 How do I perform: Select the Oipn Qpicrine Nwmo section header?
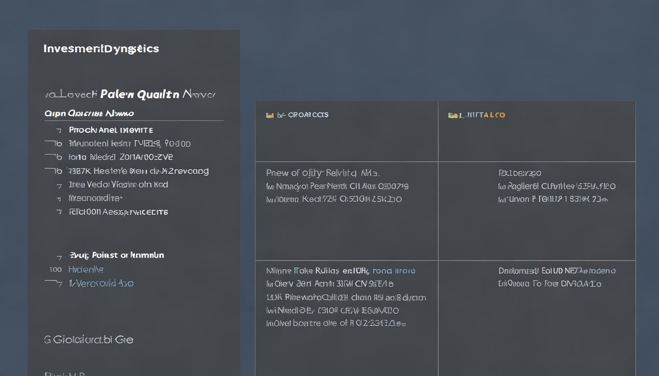point(89,114)
